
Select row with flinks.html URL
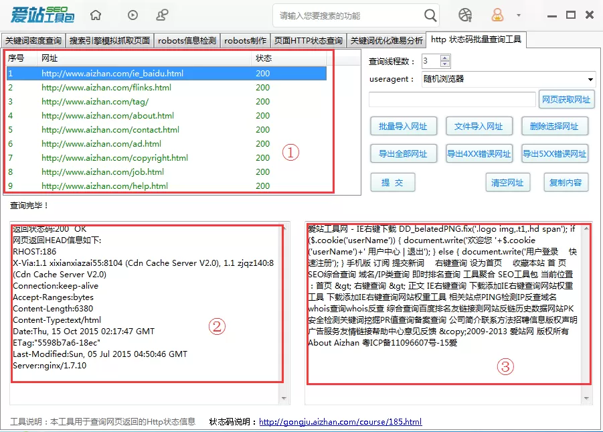pos(167,87)
